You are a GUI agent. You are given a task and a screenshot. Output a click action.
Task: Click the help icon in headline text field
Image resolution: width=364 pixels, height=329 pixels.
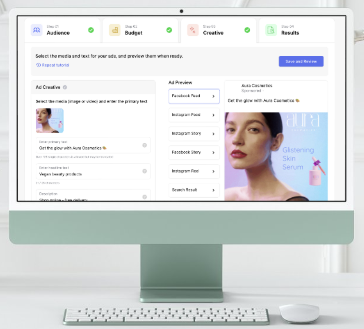point(144,171)
